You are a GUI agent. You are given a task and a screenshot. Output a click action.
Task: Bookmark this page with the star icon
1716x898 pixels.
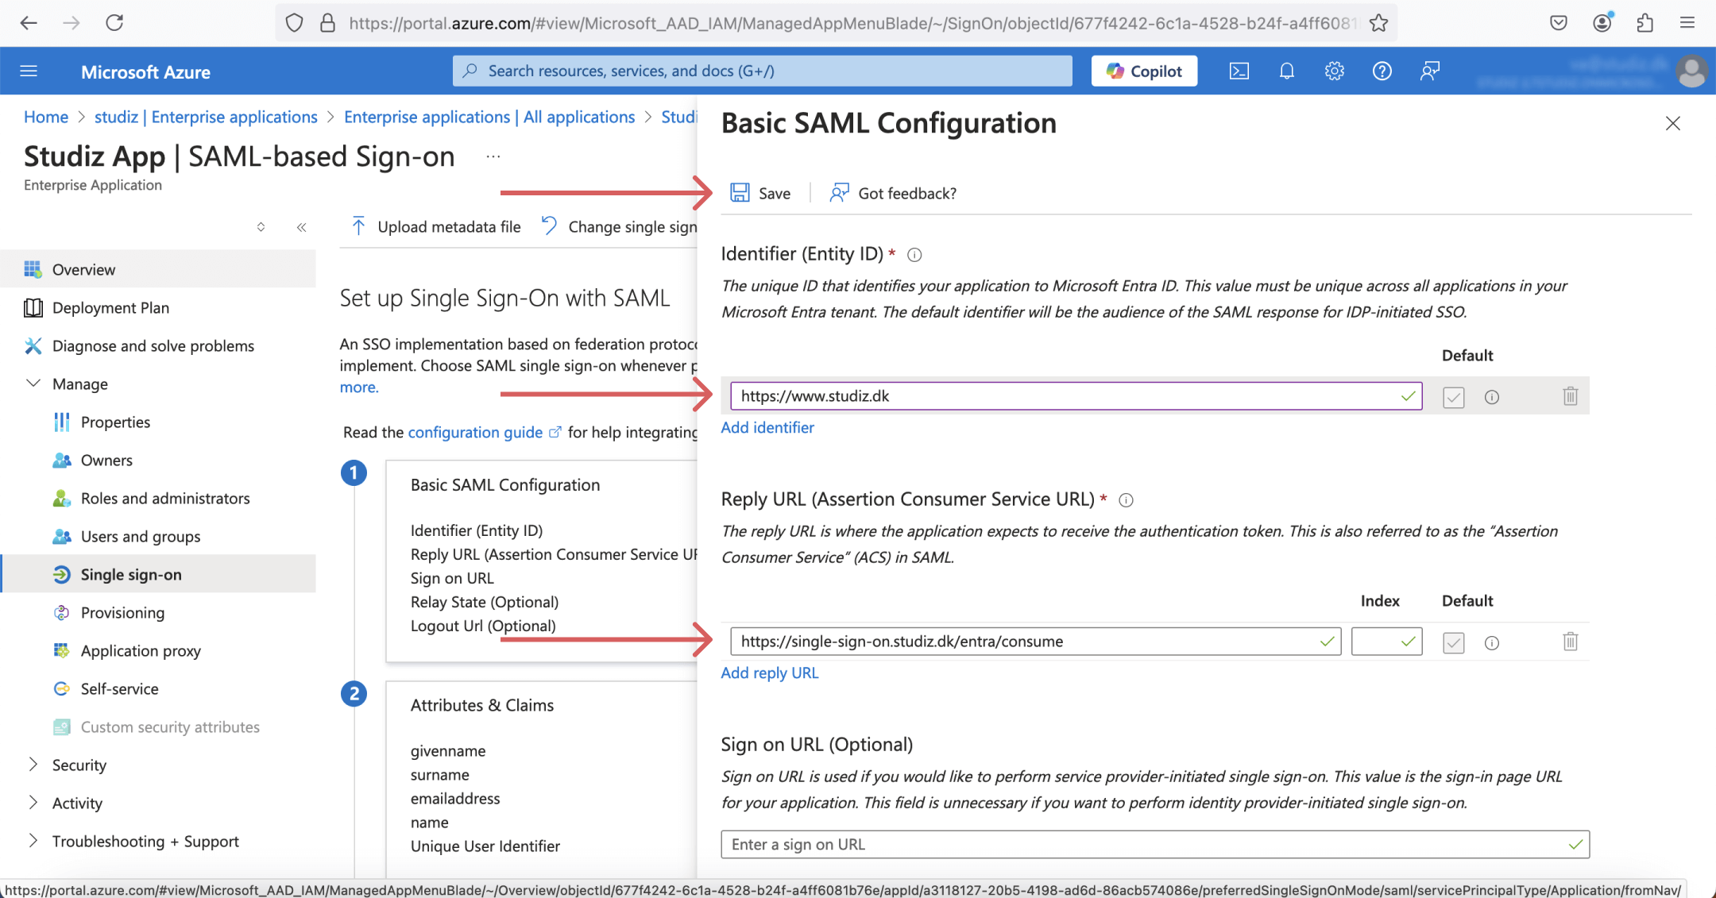point(1378,23)
